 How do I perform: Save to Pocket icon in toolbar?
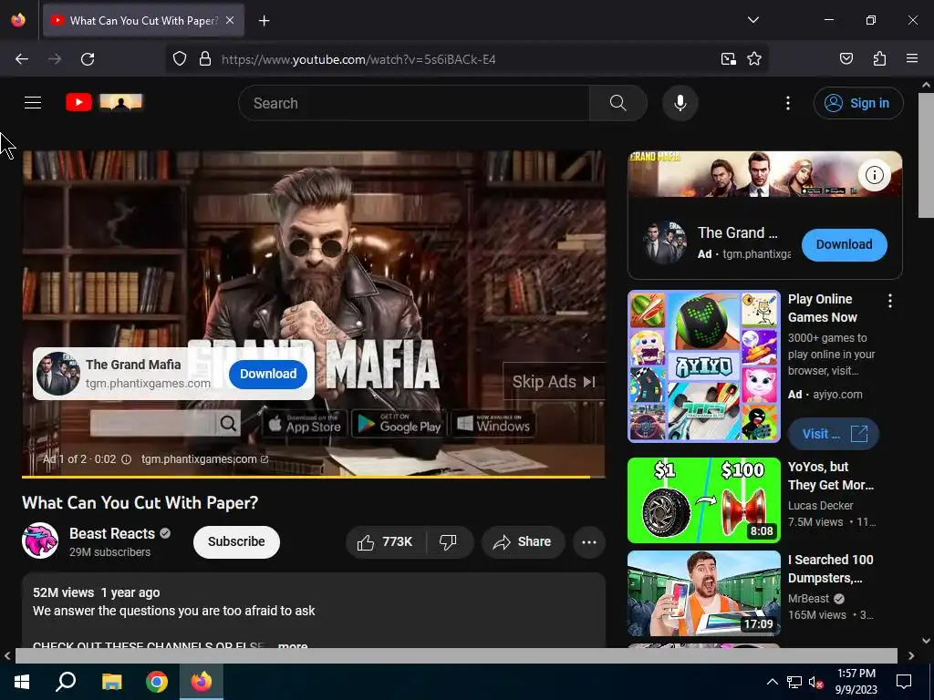point(846,59)
